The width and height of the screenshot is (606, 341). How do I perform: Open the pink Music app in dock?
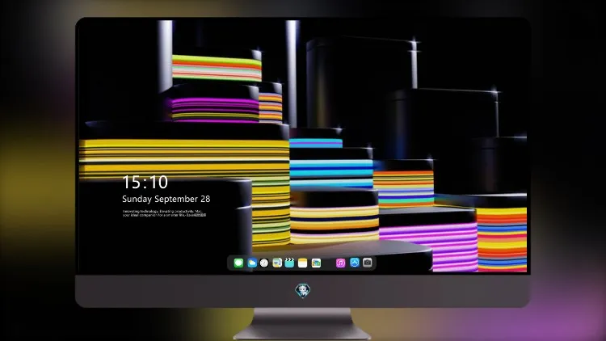click(x=340, y=263)
